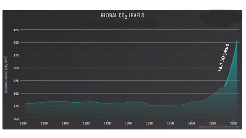Pick the 300 value on the y-axis

16,94
